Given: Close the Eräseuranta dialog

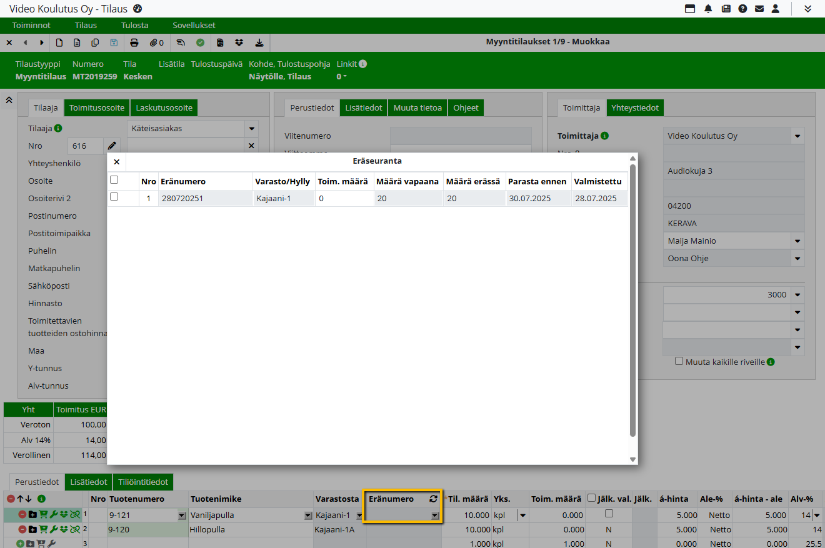Looking at the screenshot, I should 116,161.
